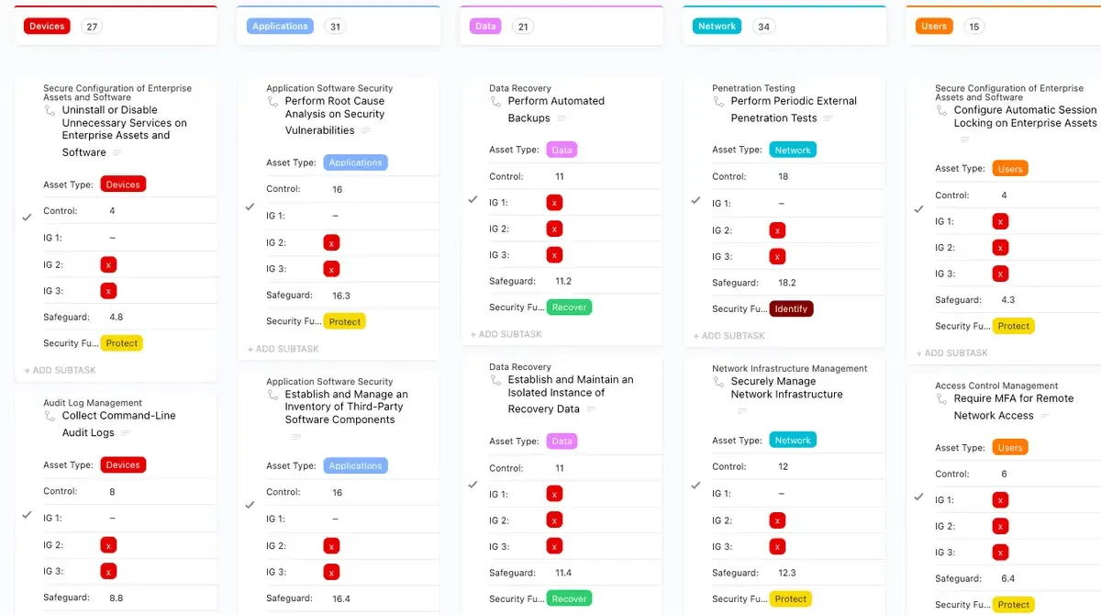Image resolution: width=1101 pixels, height=615 pixels.
Task: Open description icon after External Penetration Tests title
Action: (x=829, y=118)
